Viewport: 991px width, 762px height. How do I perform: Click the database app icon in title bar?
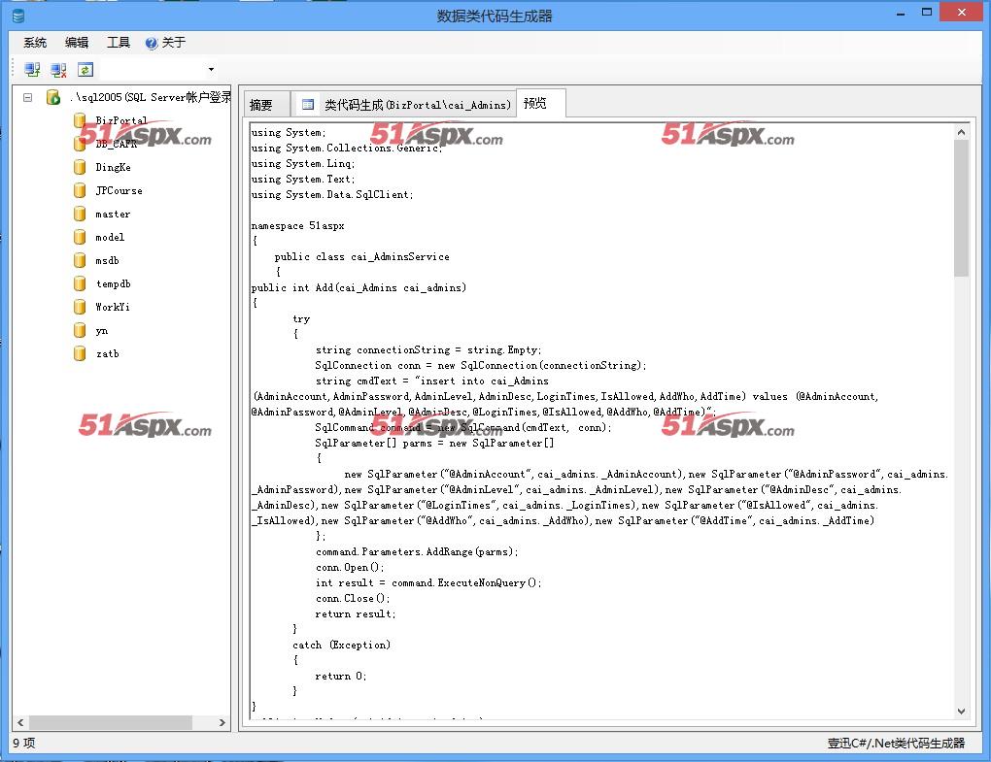[19, 16]
